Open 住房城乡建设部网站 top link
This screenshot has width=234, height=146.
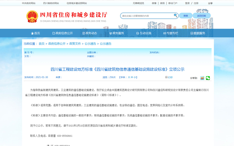point(77,3)
